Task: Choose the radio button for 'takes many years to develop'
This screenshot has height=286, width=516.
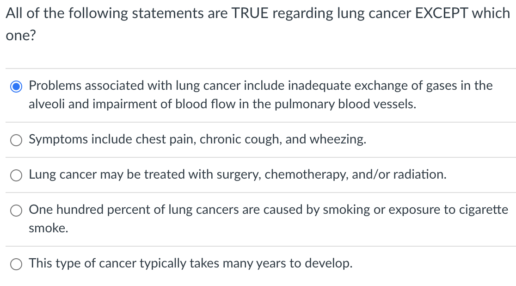Action: tap(16, 264)
